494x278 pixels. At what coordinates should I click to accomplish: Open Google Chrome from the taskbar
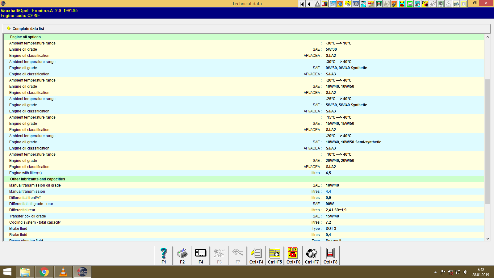coord(44,272)
